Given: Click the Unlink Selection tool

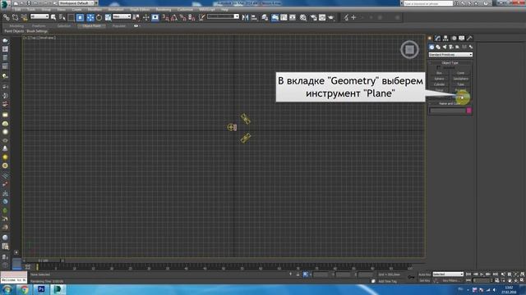Looking at the screenshot, I should click(15, 17).
